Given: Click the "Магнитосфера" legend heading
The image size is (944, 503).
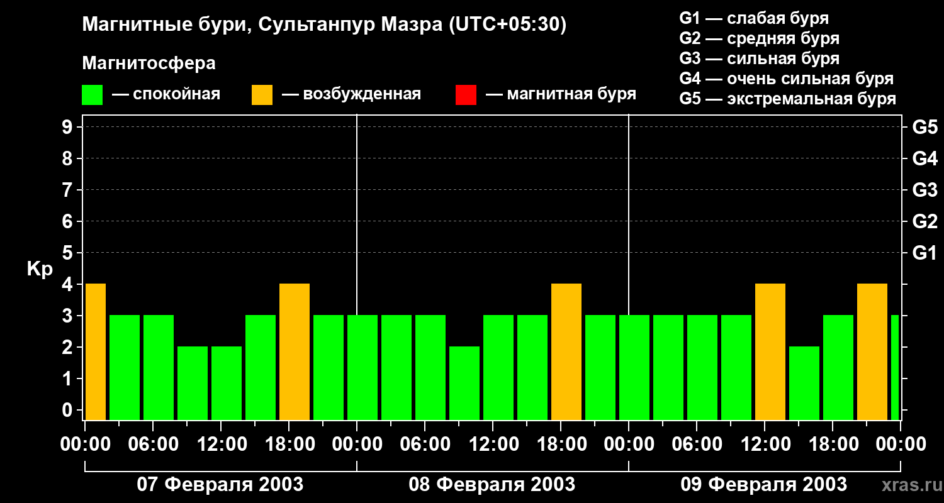Looking at the screenshot, I should [149, 64].
